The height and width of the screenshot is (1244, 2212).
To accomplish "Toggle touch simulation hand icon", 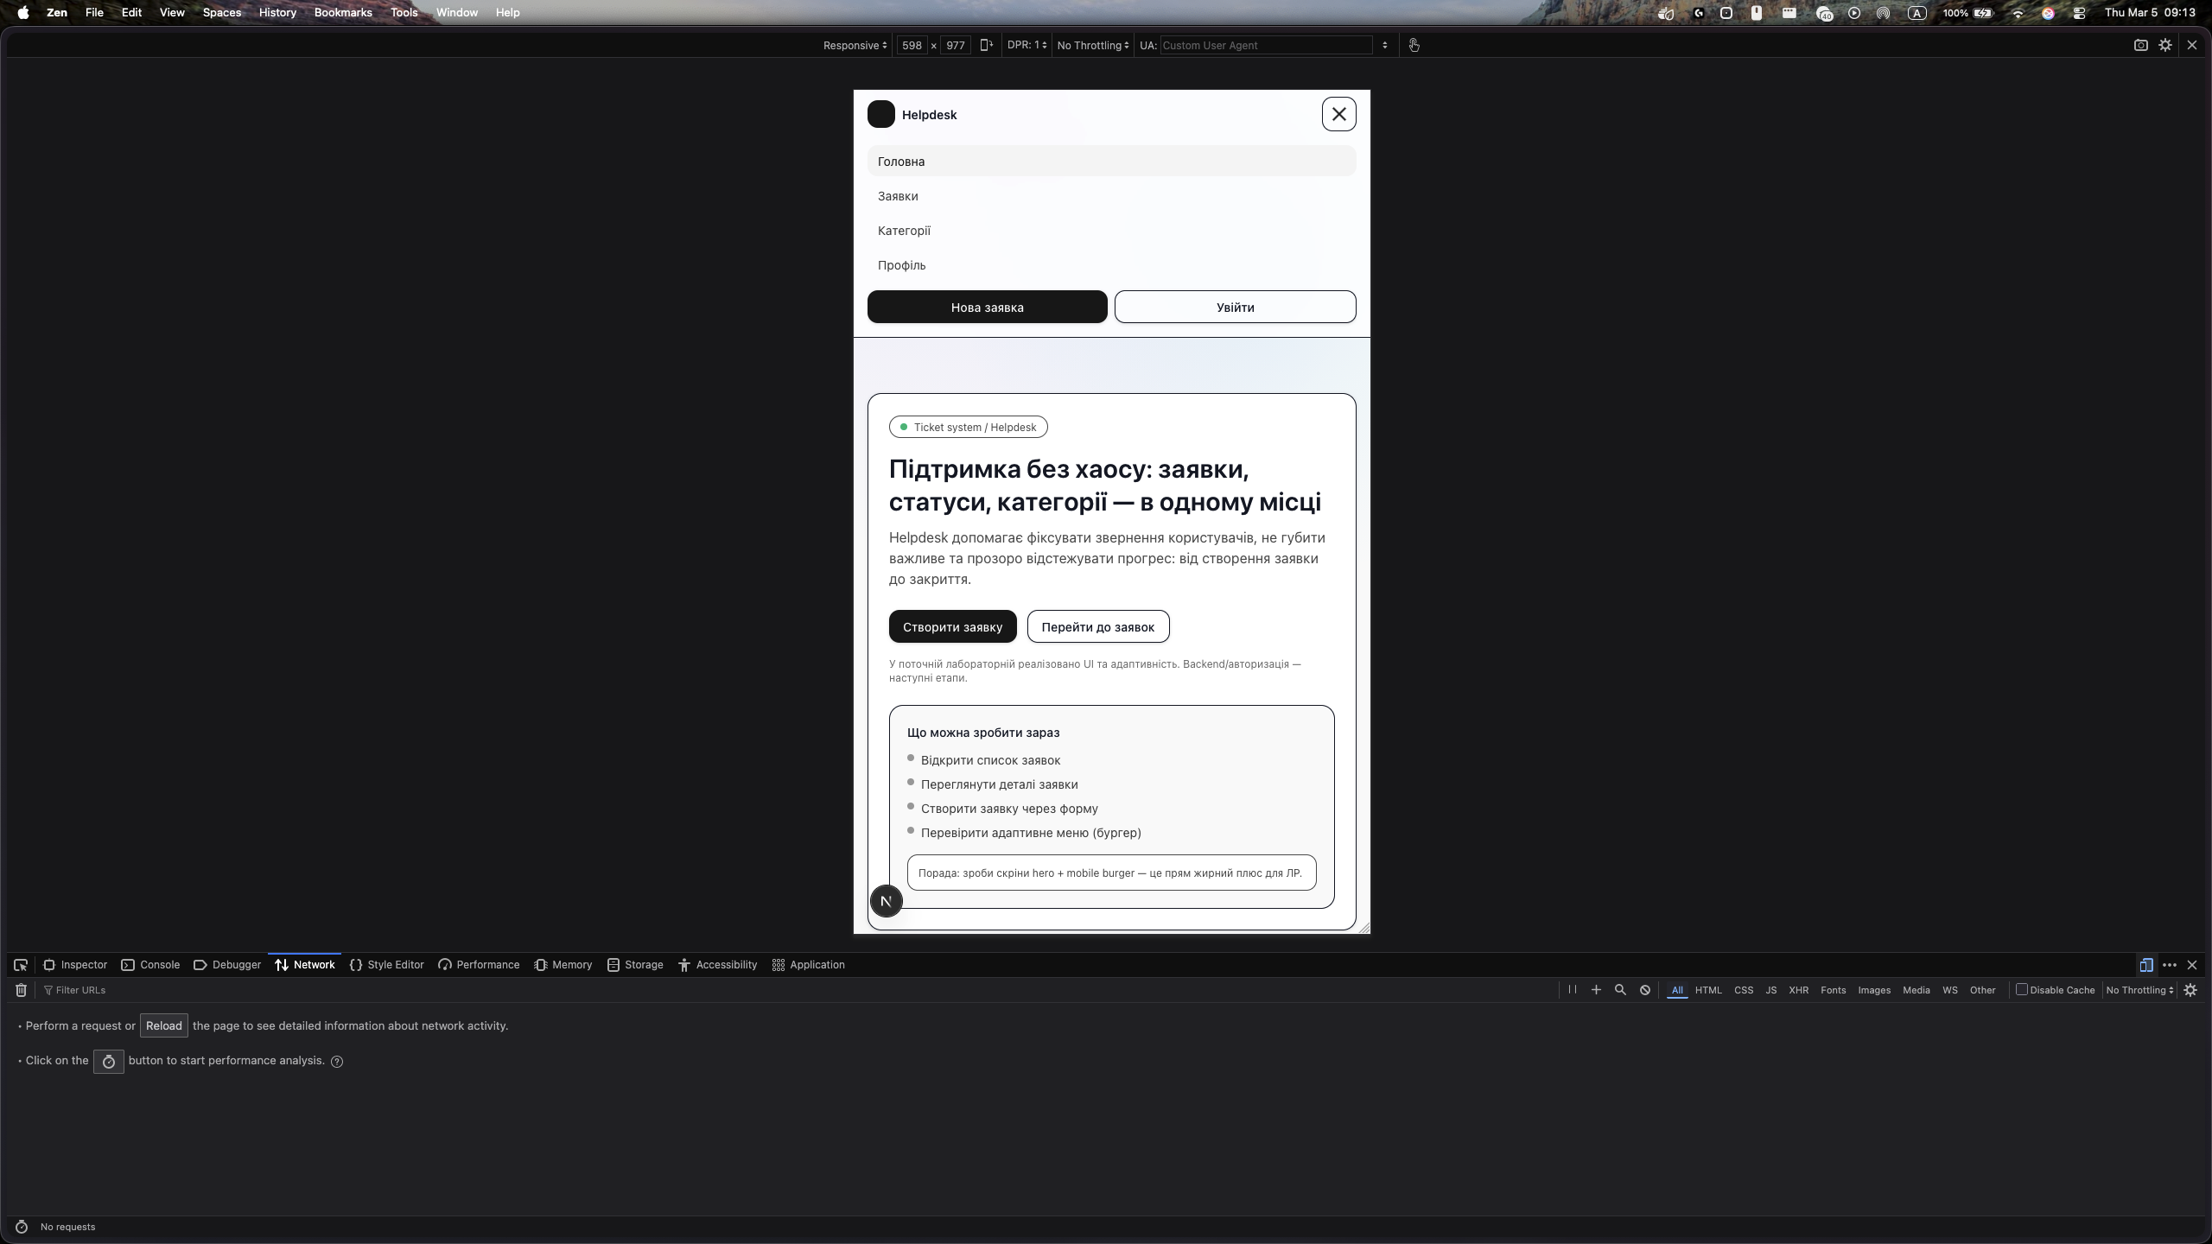I will 1414,45.
